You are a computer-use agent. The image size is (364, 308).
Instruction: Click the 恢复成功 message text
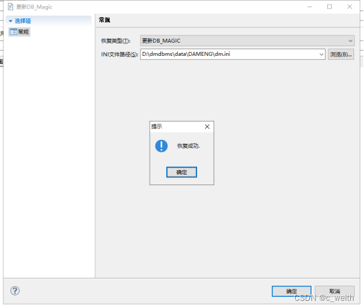(189, 146)
